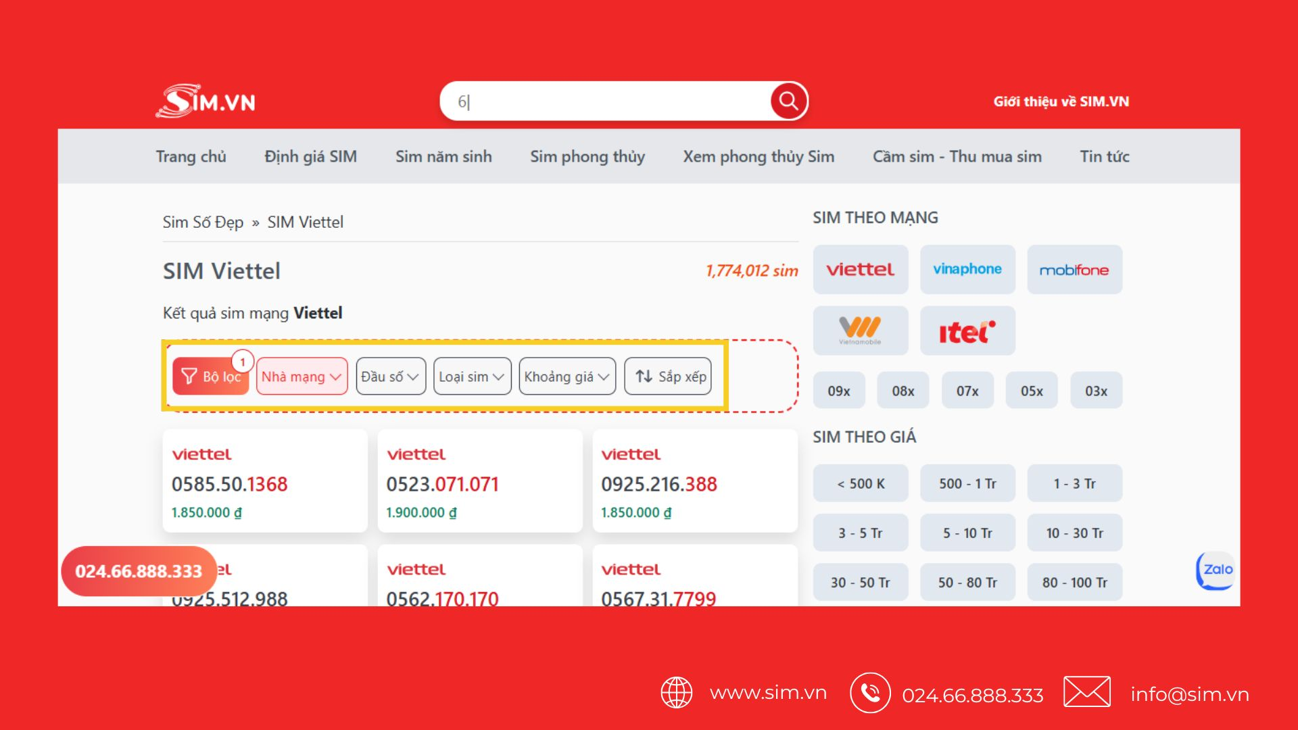1298x730 pixels.
Task: Click the globe website icon in footer
Action: click(676, 693)
